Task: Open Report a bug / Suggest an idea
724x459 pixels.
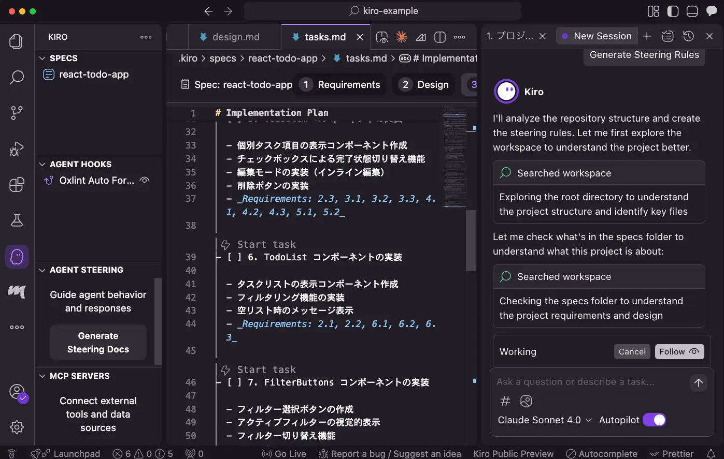Action: pos(390,453)
